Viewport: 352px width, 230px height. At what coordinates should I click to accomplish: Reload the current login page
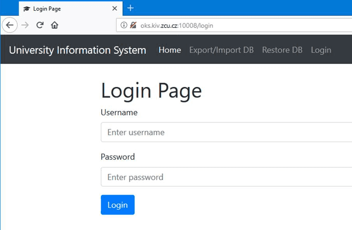click(x=40, y=25)
